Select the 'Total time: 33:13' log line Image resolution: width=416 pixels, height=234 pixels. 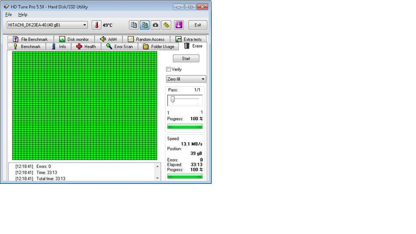tap(40, 179)
